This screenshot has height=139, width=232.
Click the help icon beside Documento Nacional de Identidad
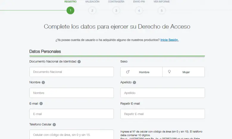coord(79,62)
